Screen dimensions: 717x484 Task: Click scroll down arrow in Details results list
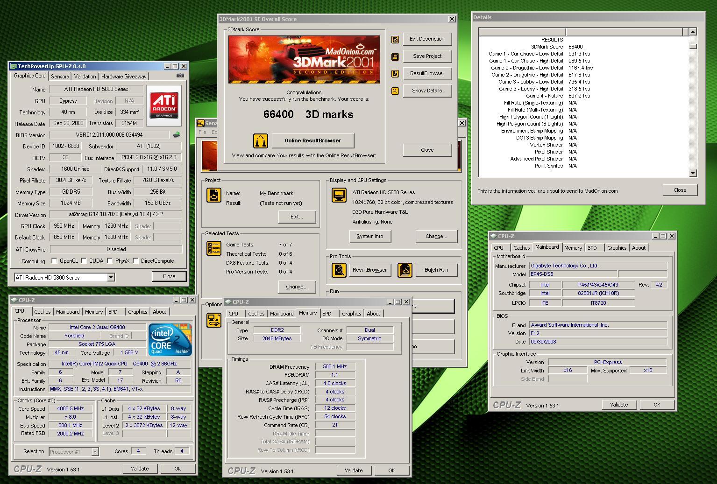693,173
